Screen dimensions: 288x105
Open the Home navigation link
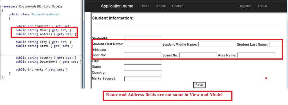coord(145,6)
